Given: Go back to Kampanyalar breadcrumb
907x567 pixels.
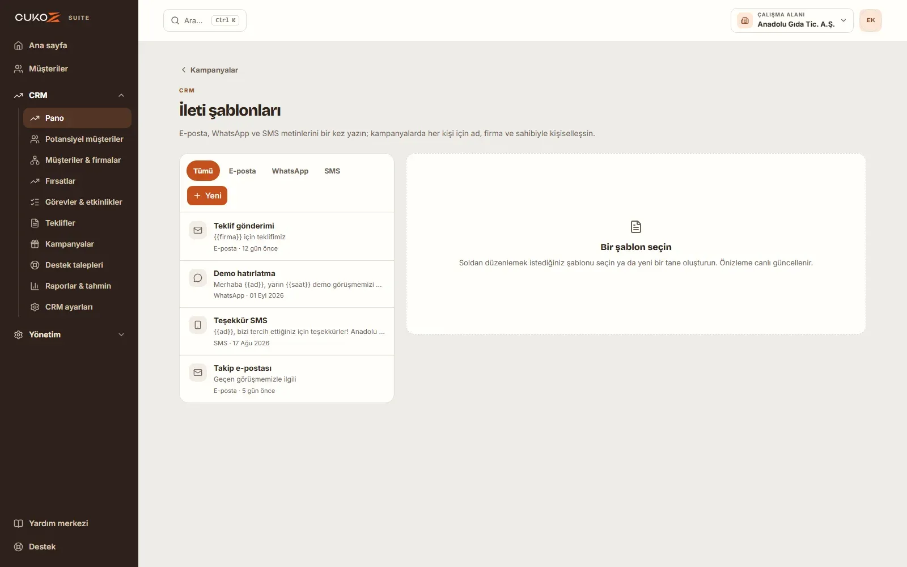Looking at the screenshot, I should point(209,70).
